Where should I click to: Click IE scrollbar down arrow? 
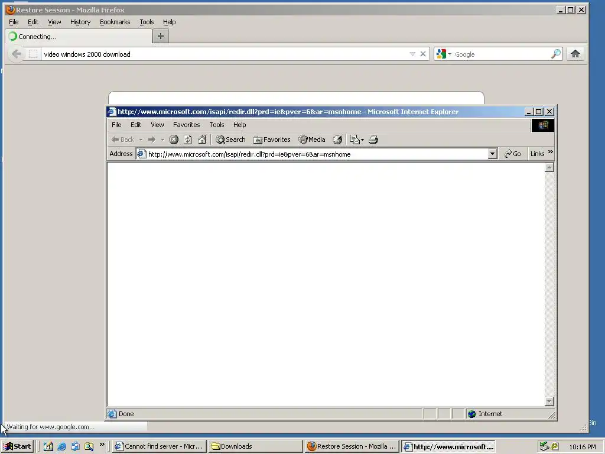[x=549, y=401]
